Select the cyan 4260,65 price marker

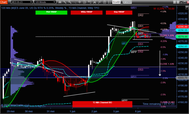(182, 46)
